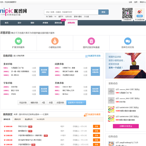The image size is (146, 146).
Task: View more requests with the blue 查看更多 button
Action: [x=76, y=103]
